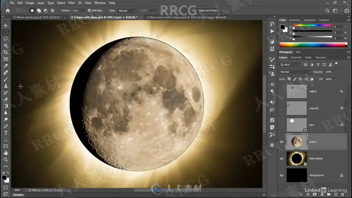Select the Lasso tool

(x=6, y=39)
